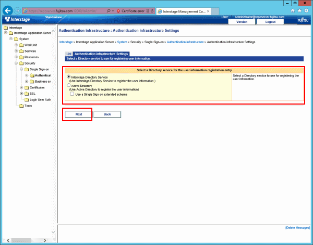
Task: Expand the SSL tree node
Action: (21, 93)
